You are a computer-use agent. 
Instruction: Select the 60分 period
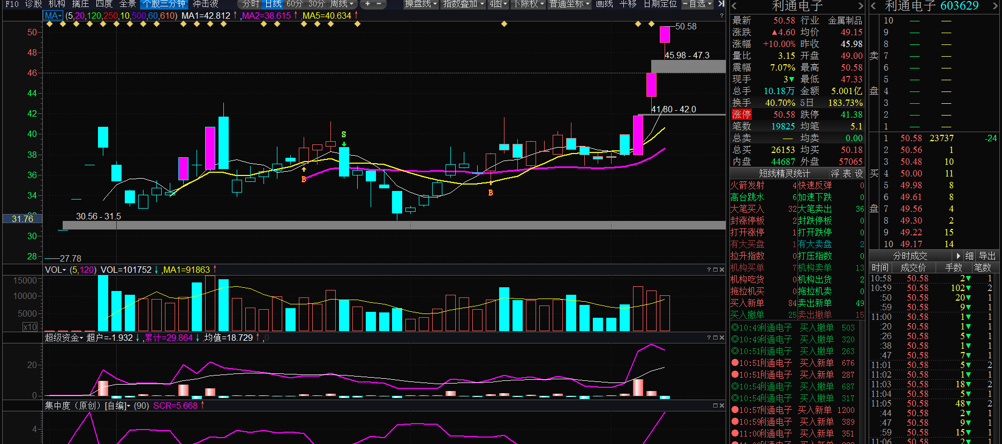coord(295,4)
